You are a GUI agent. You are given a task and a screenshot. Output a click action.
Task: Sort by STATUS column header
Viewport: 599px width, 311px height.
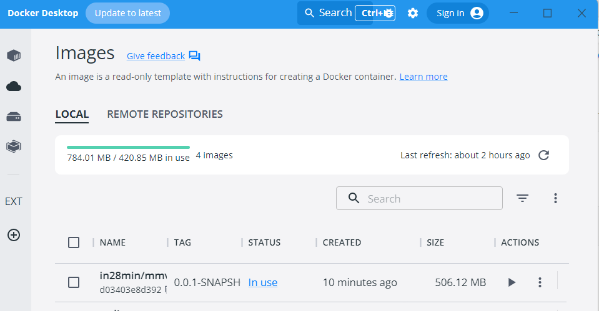click(264, 242)
